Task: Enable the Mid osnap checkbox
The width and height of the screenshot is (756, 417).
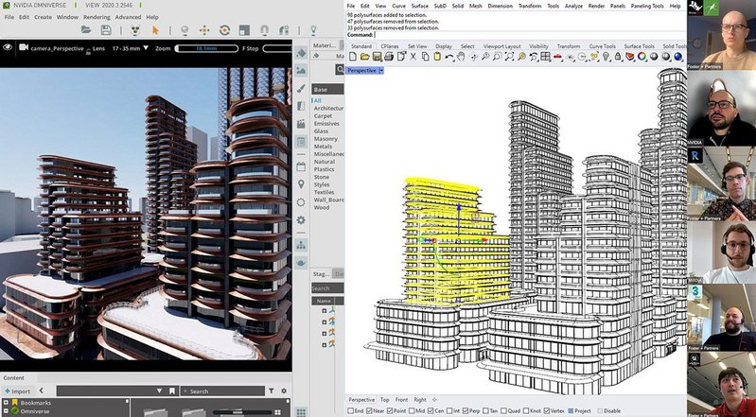Action: click(412, 410)
